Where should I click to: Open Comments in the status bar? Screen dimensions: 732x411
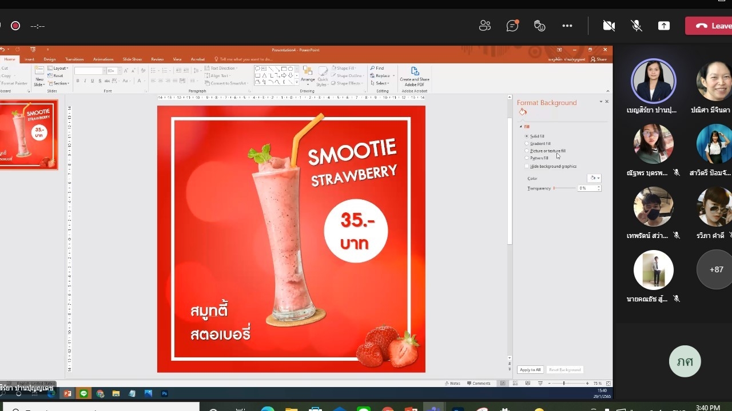pos(479,384)
